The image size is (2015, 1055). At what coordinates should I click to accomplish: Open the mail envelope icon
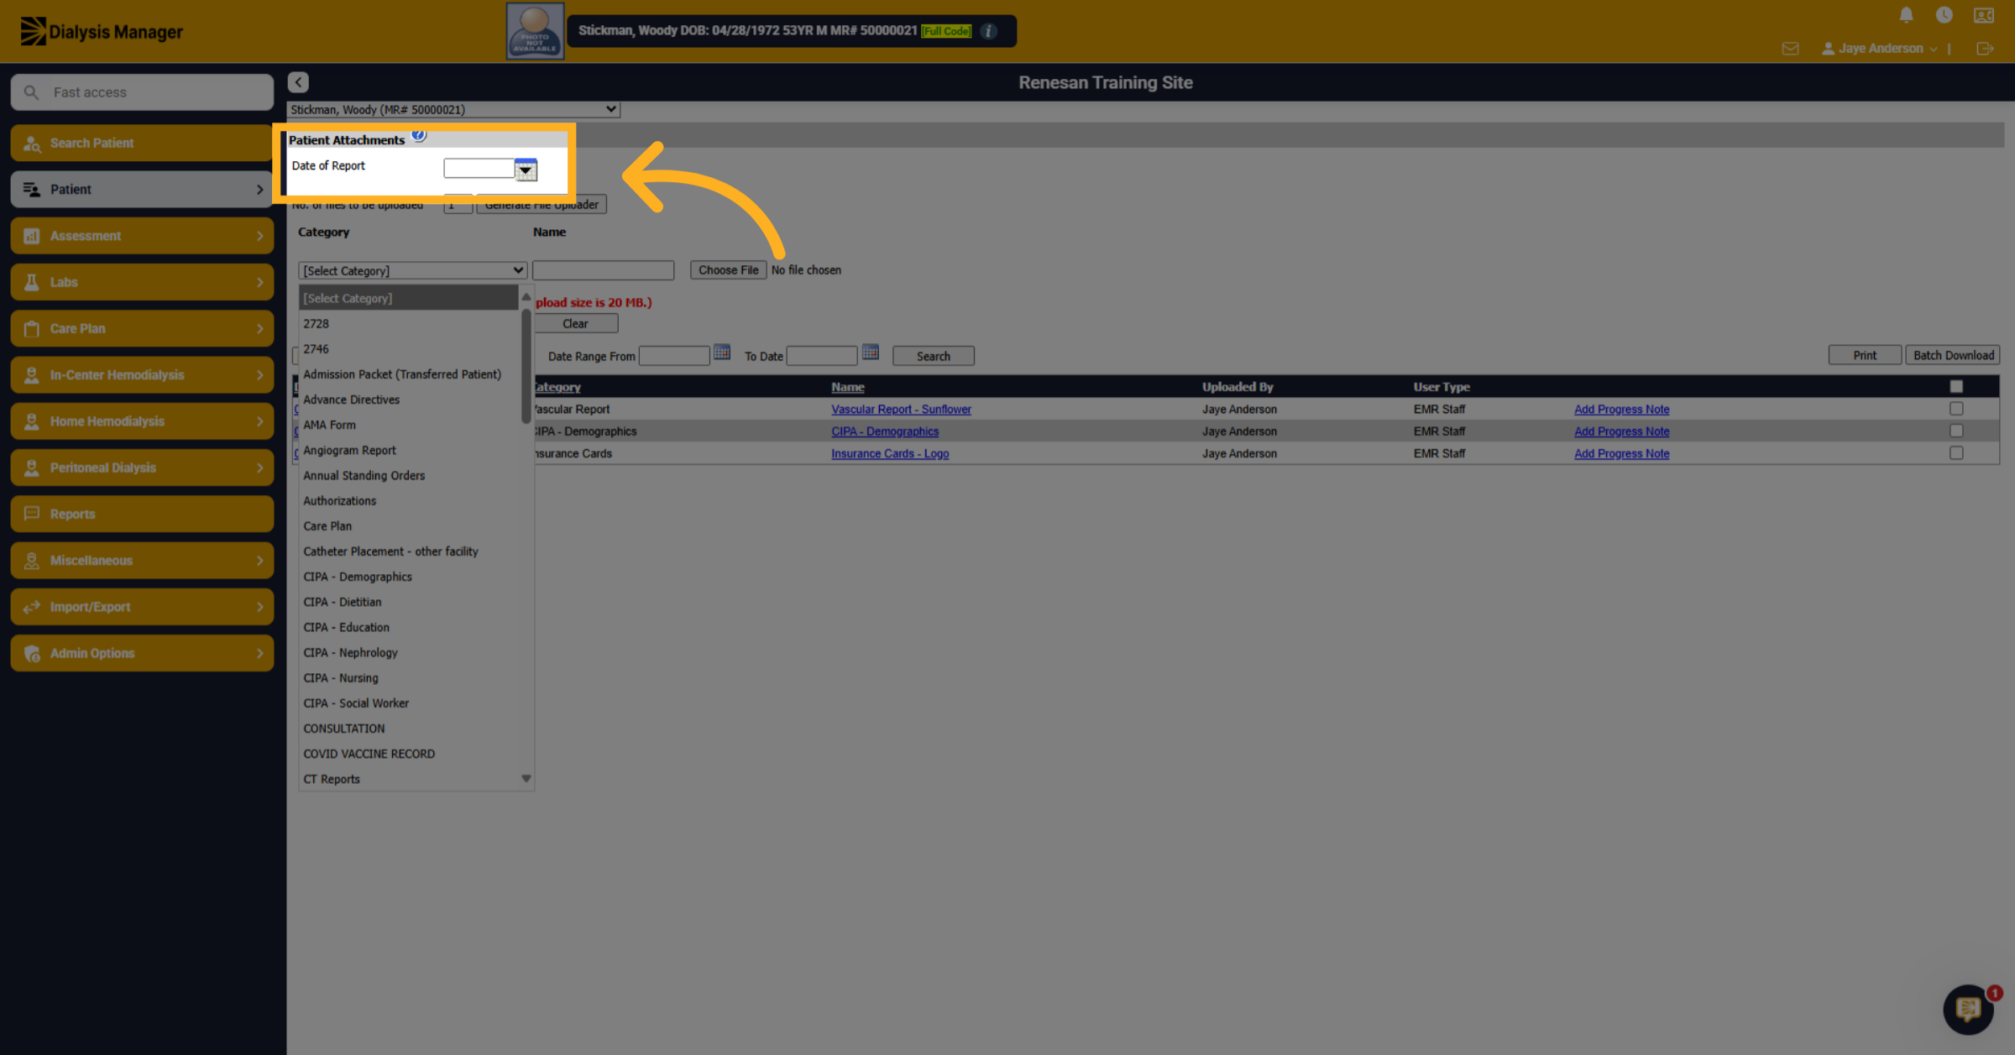coord(1790,49)
